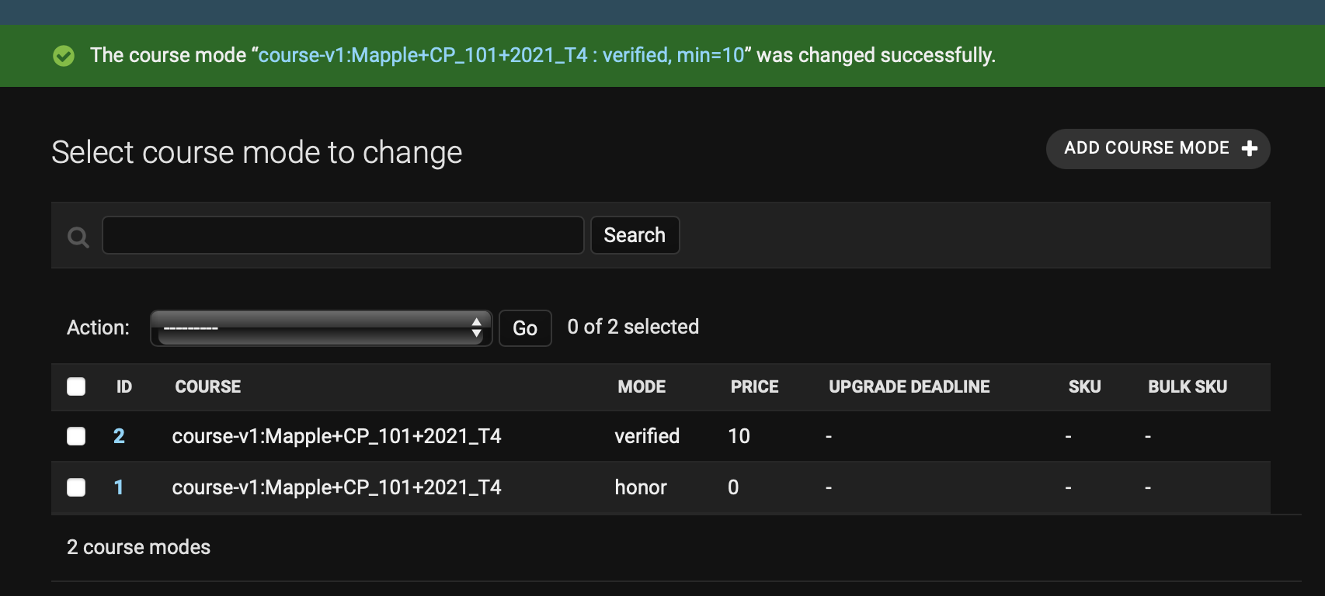Sort by the PRICE column header
1325x596 pixels.
(x=754, y=386)
